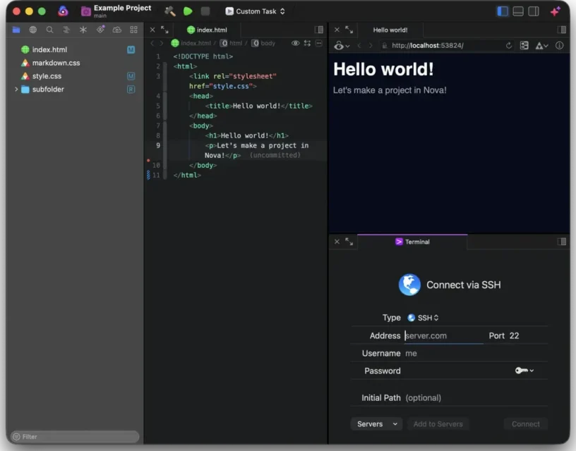Open the Git sidebar diamond icon
Screen dimensions: 576x451
tap(100, 30)
